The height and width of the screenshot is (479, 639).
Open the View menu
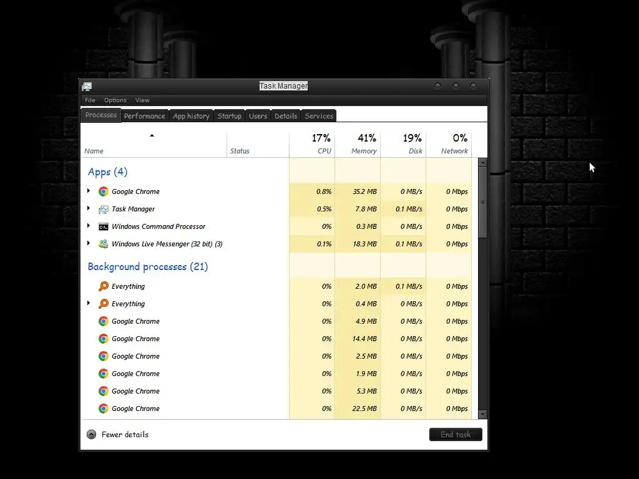pos(142,100)
